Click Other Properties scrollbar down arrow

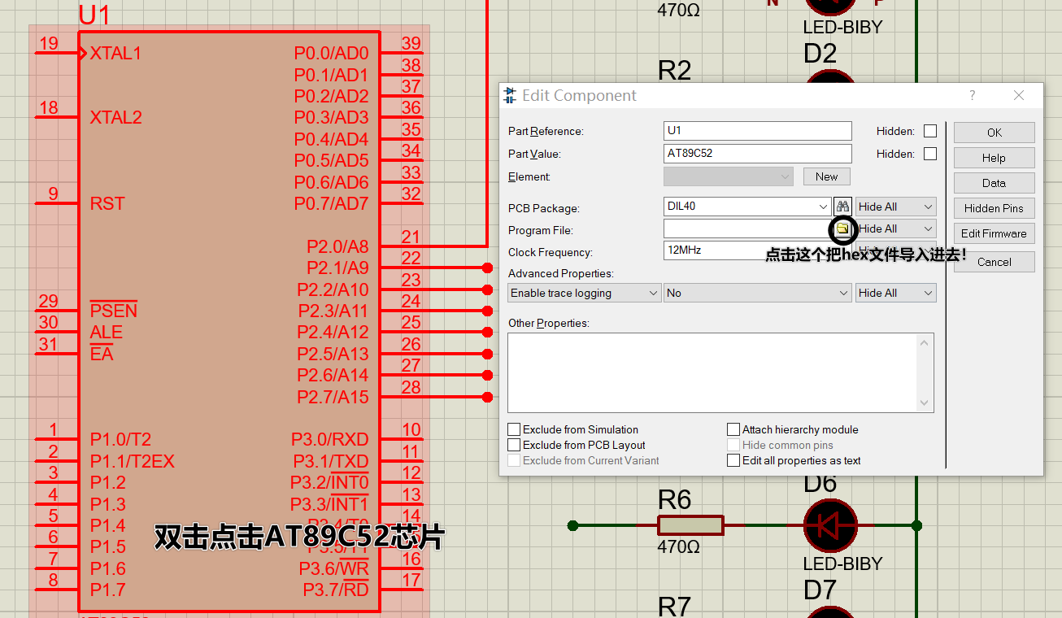pos(925,403)
